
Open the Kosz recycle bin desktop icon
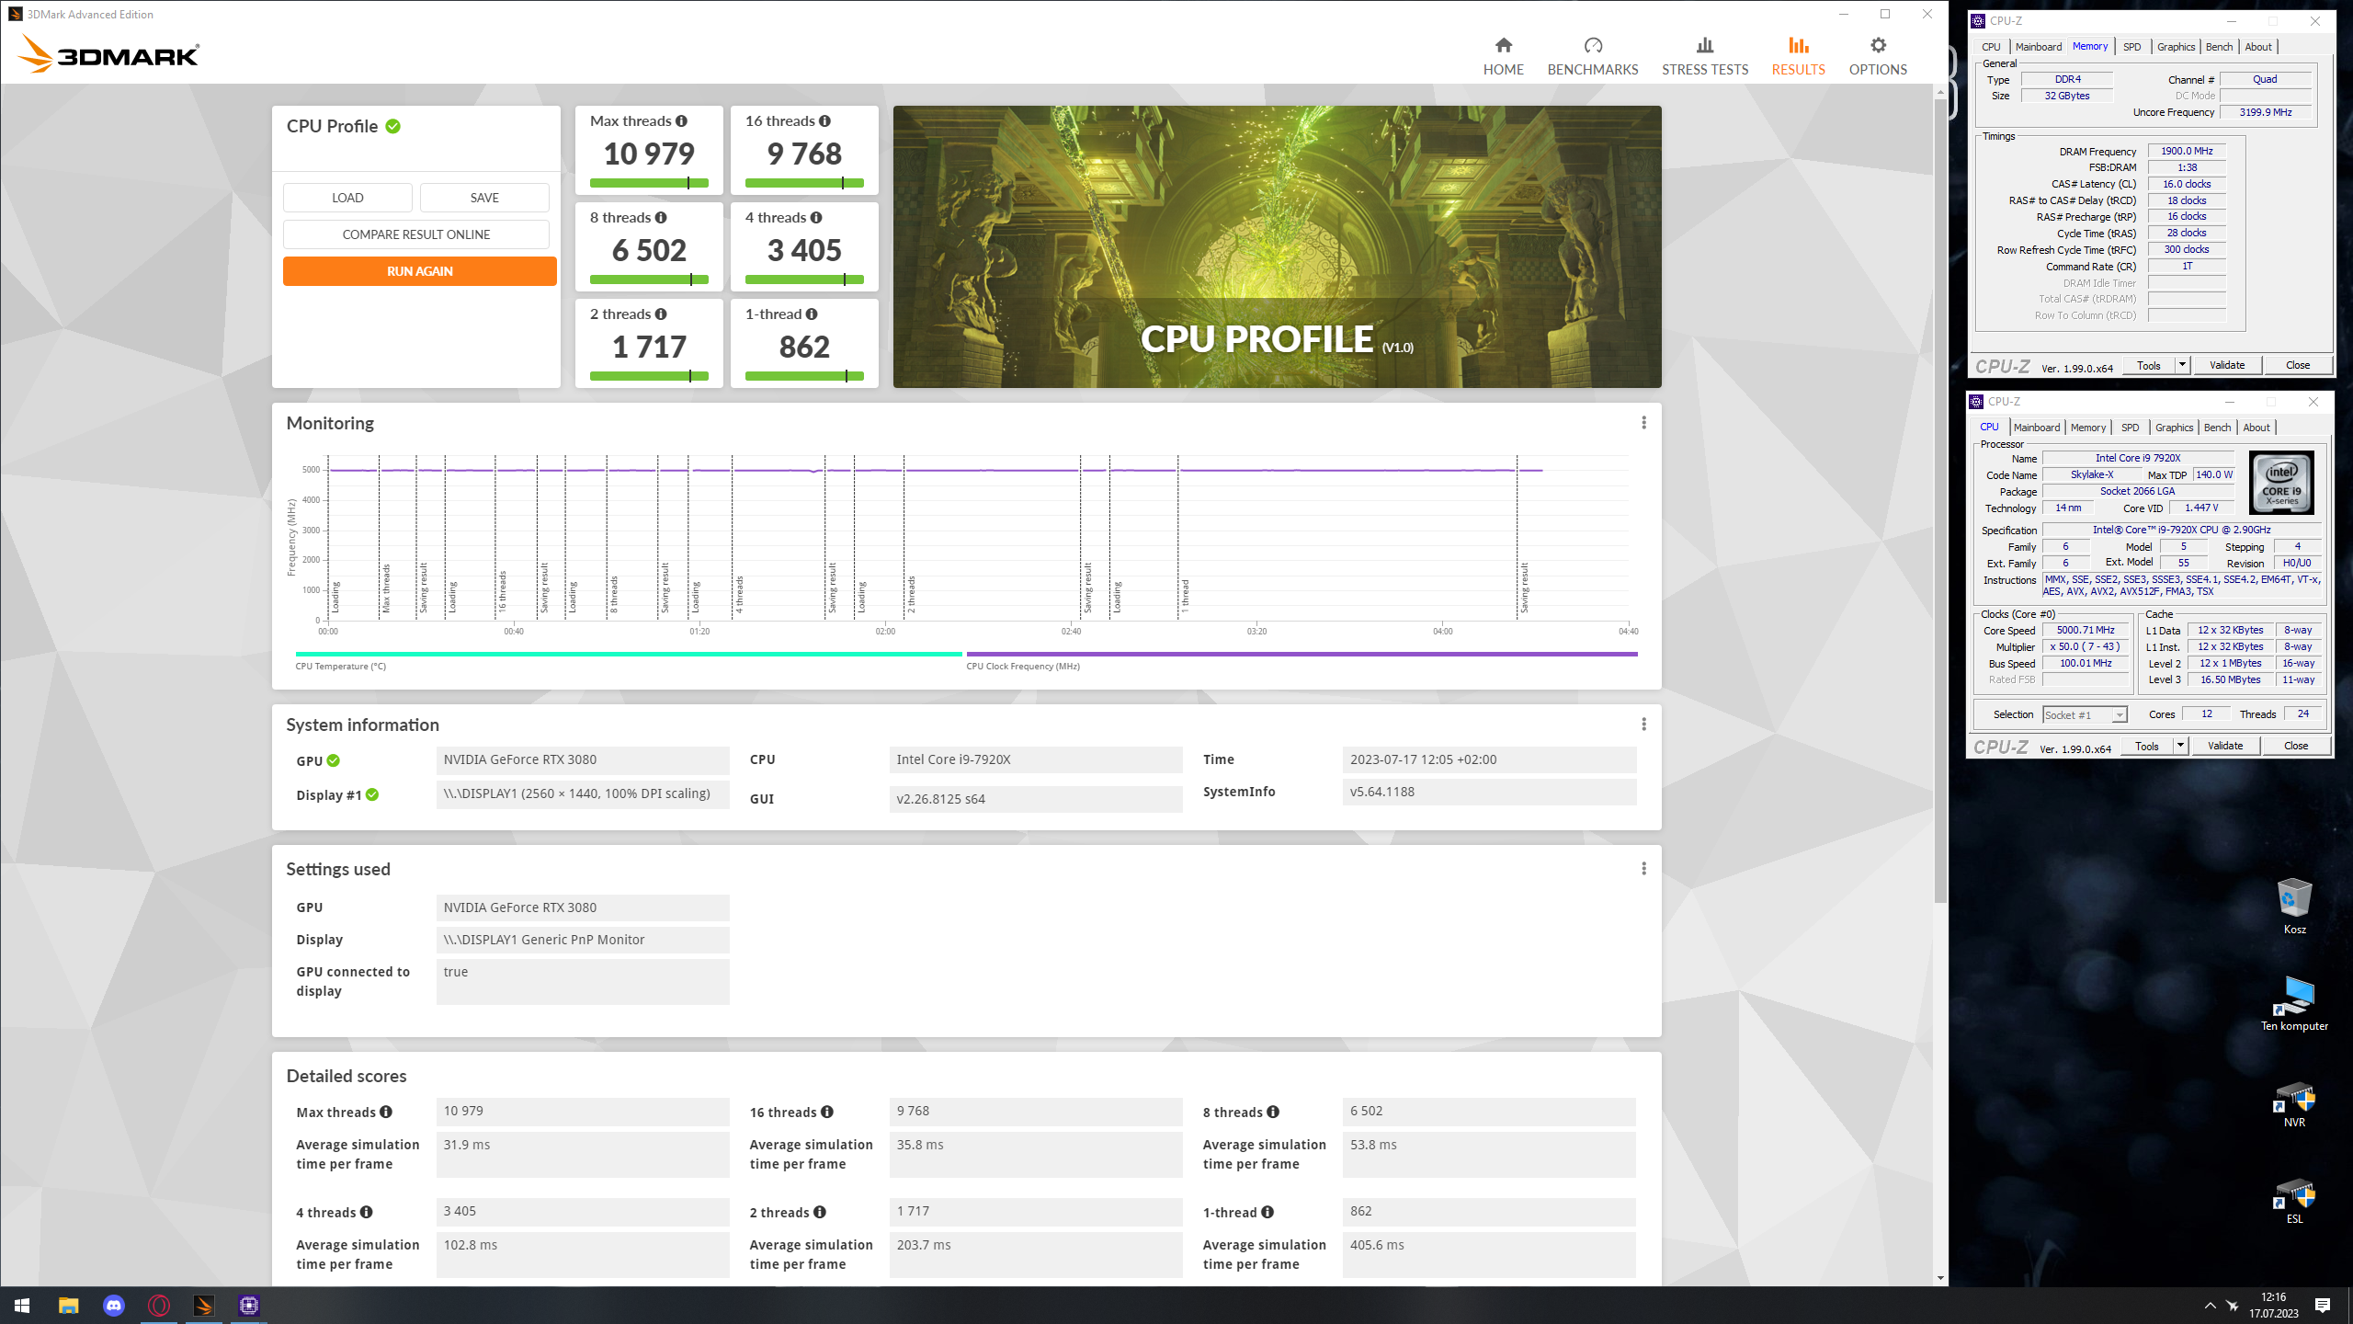2294,905
